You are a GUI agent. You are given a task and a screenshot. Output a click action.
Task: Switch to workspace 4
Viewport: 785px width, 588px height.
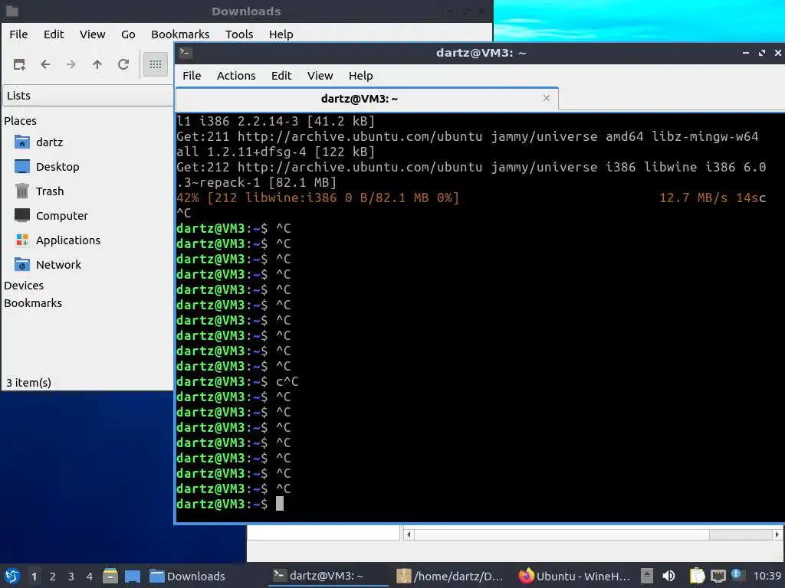tap(90, 577)
